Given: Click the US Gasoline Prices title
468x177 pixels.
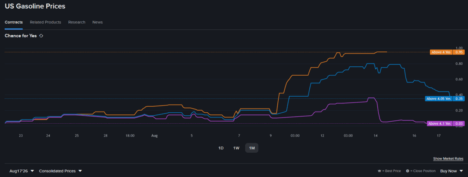Looking at the screenshot, I should pyautogui.click(x=35, y=6).
